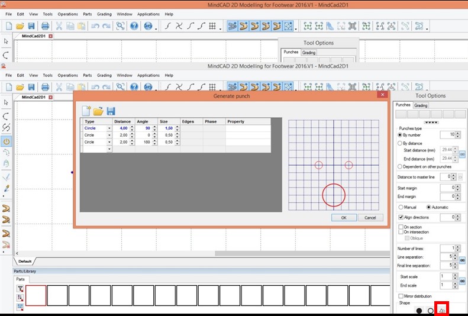Screen dimensions: 468x316
Task: Open Type dropdown in empty fourth row
Action: [x=109, y=149]
